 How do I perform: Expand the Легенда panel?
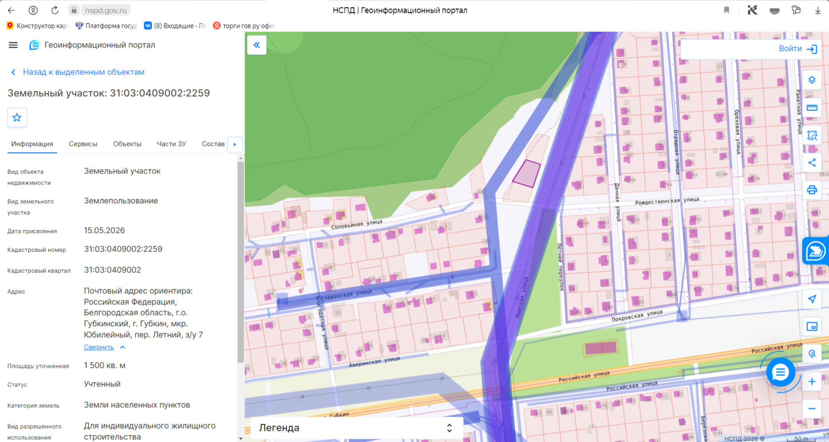pos(356,428)
